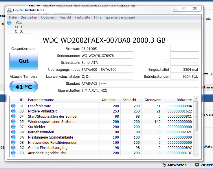This screenshot has height=169, width=213.
Task: Click the Antworten link in the forum
Action: (174, 165)
